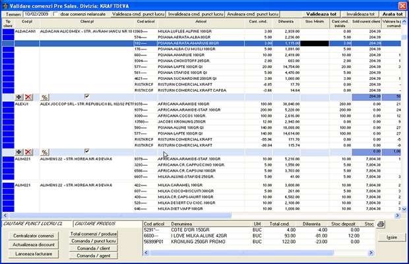Click 'Total comenzi / produse' button

coord(94,234)
